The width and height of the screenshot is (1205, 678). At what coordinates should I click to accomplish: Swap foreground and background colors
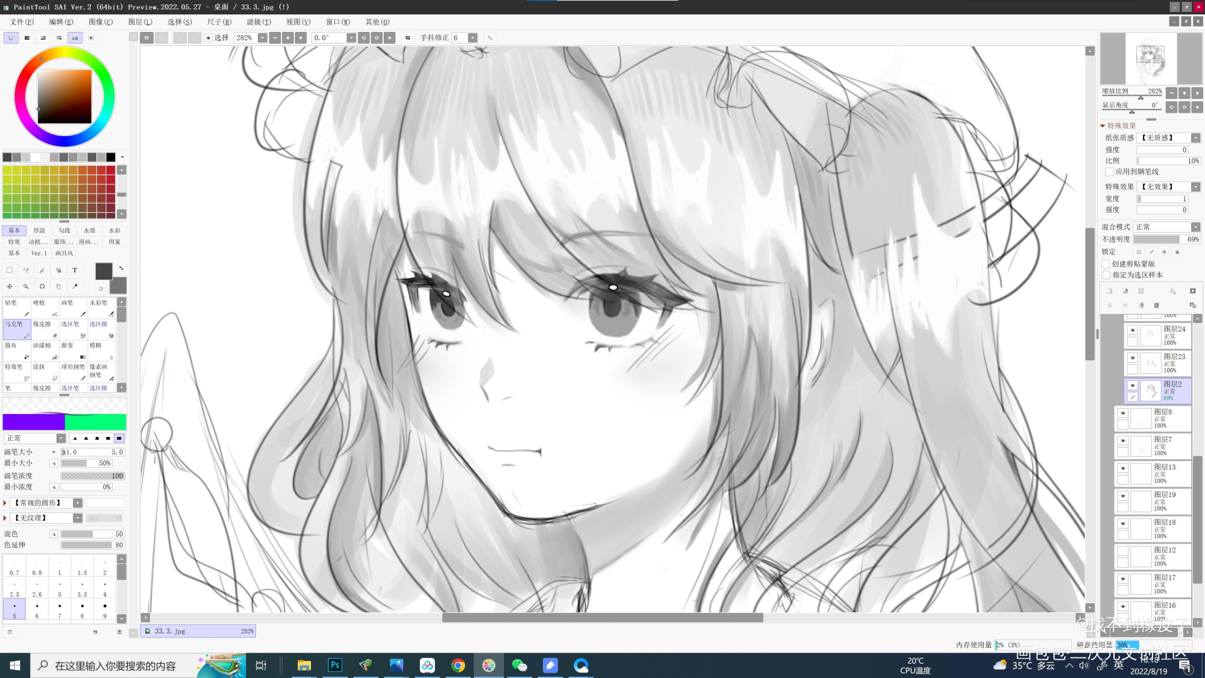coord(121,268)
